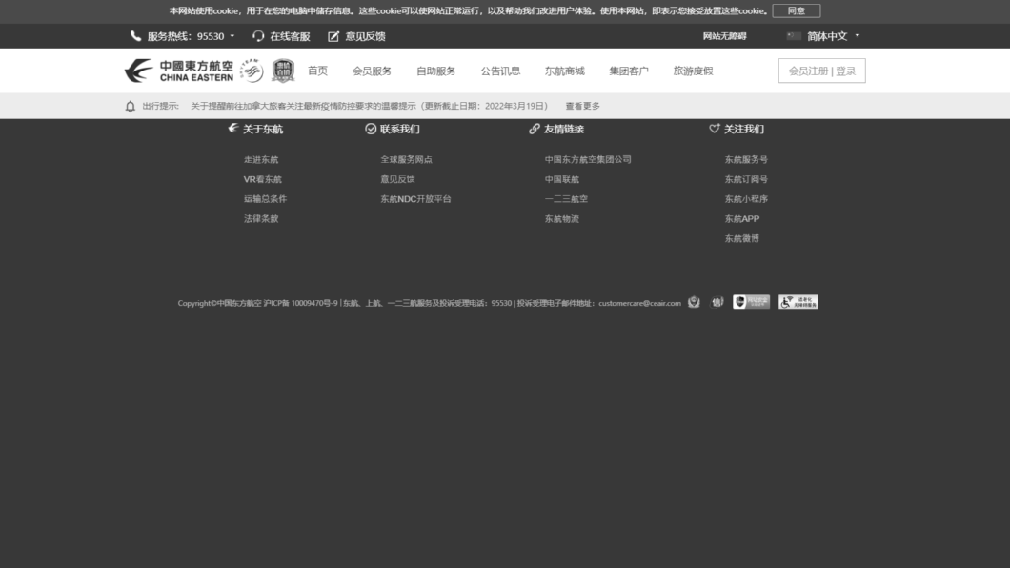Click the 关于东航 heading icon
Screen dimensions: 1010x568
[x=233, y=128]
